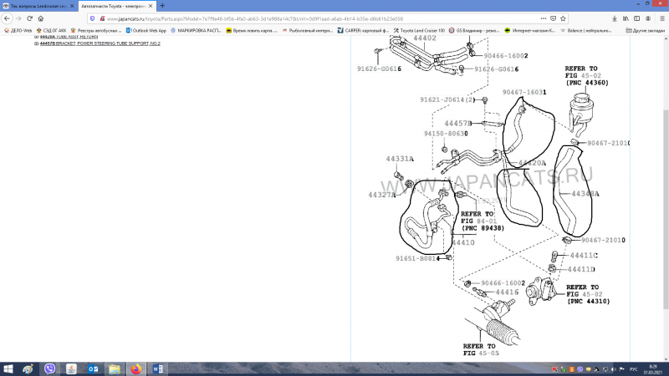
Task: Click part number 44410 in the diagram
Action: [463, 243]
